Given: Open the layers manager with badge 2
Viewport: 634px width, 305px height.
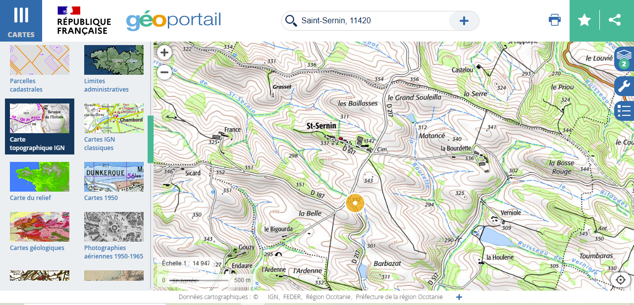Looking at the screenshot, I should 624,59.
